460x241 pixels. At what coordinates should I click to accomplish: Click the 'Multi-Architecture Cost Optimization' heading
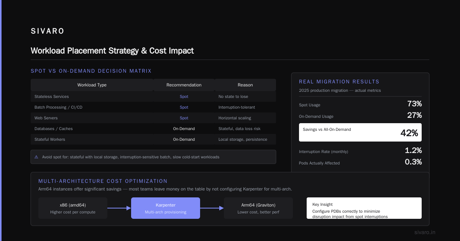click(103, 181)
